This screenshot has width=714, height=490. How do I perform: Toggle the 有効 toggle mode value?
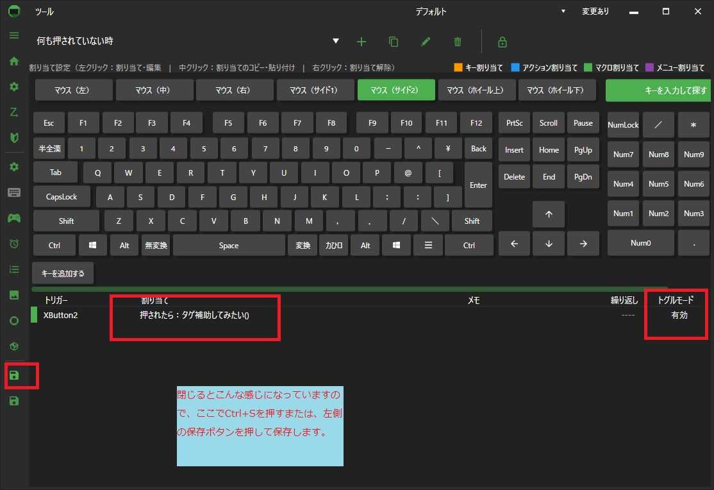[679, 315]
